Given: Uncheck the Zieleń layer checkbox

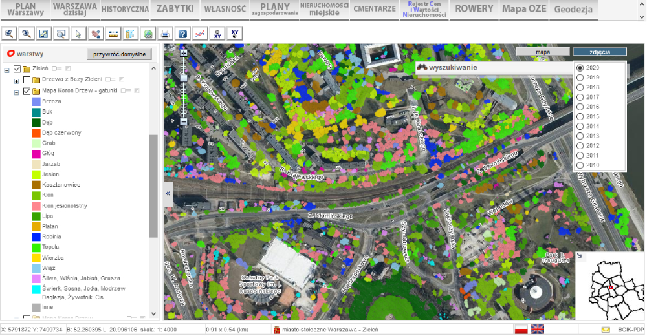Looking at the screenshot, I should pyautogui.click(x=17, y=69).
